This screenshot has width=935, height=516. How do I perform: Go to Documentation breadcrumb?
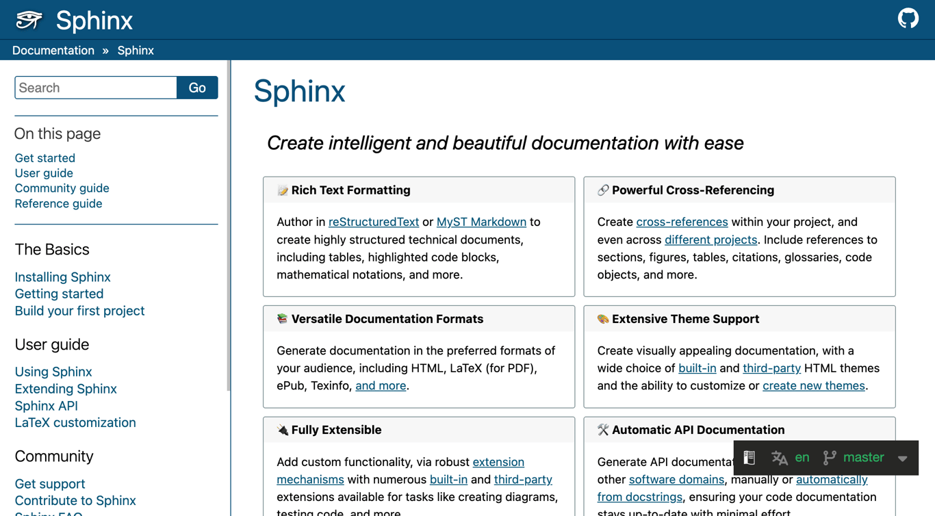click(53, 51)
